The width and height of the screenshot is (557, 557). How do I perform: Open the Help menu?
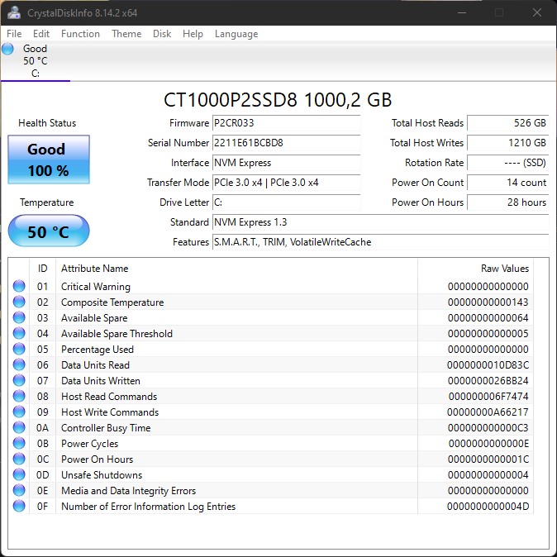(x=193, y=34)
